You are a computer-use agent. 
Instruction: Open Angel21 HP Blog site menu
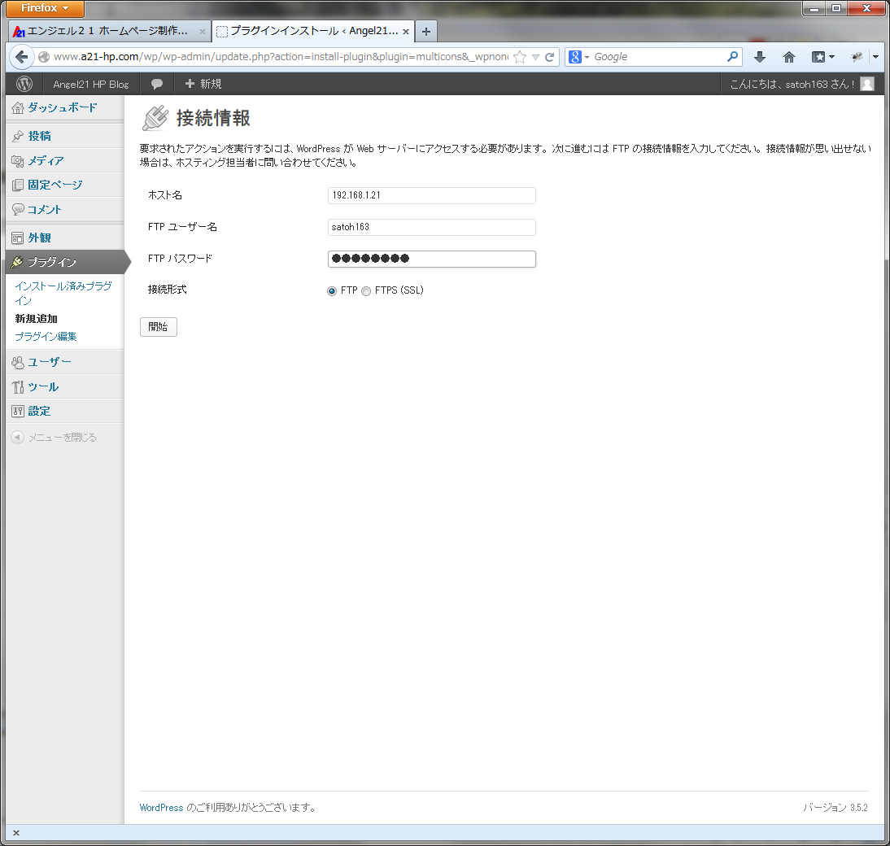tap(91, 84)
